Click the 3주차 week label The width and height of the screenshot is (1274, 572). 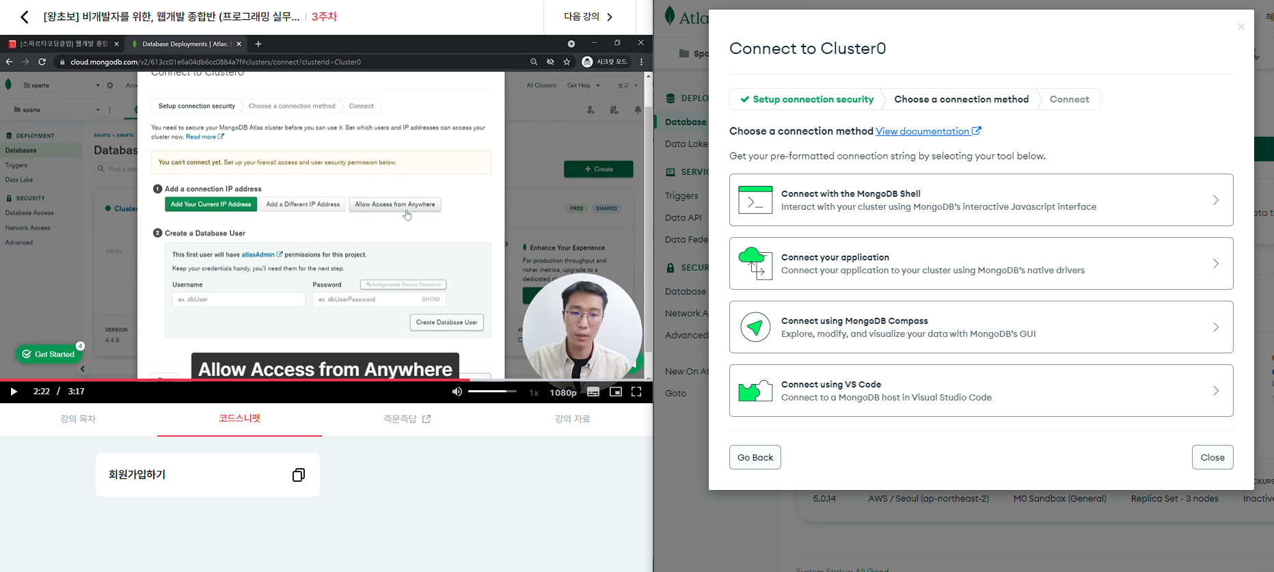coord(324,16)
